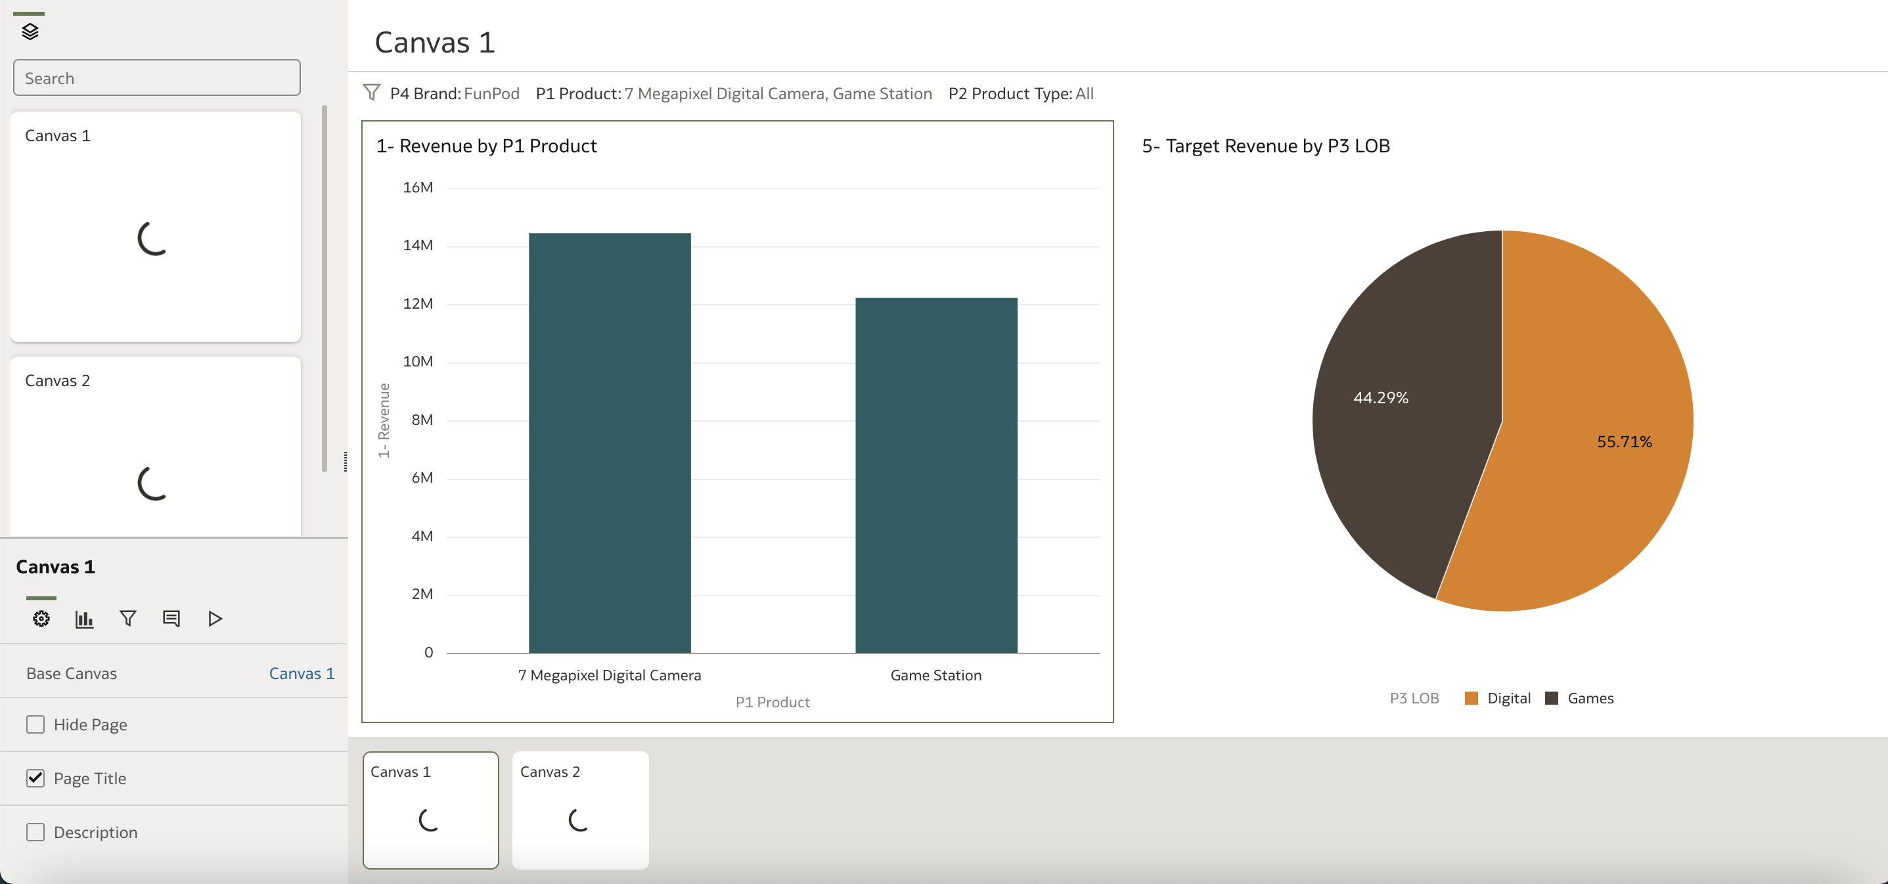
Task: Open the Notes comment properties tab
Action: (171, 619)
